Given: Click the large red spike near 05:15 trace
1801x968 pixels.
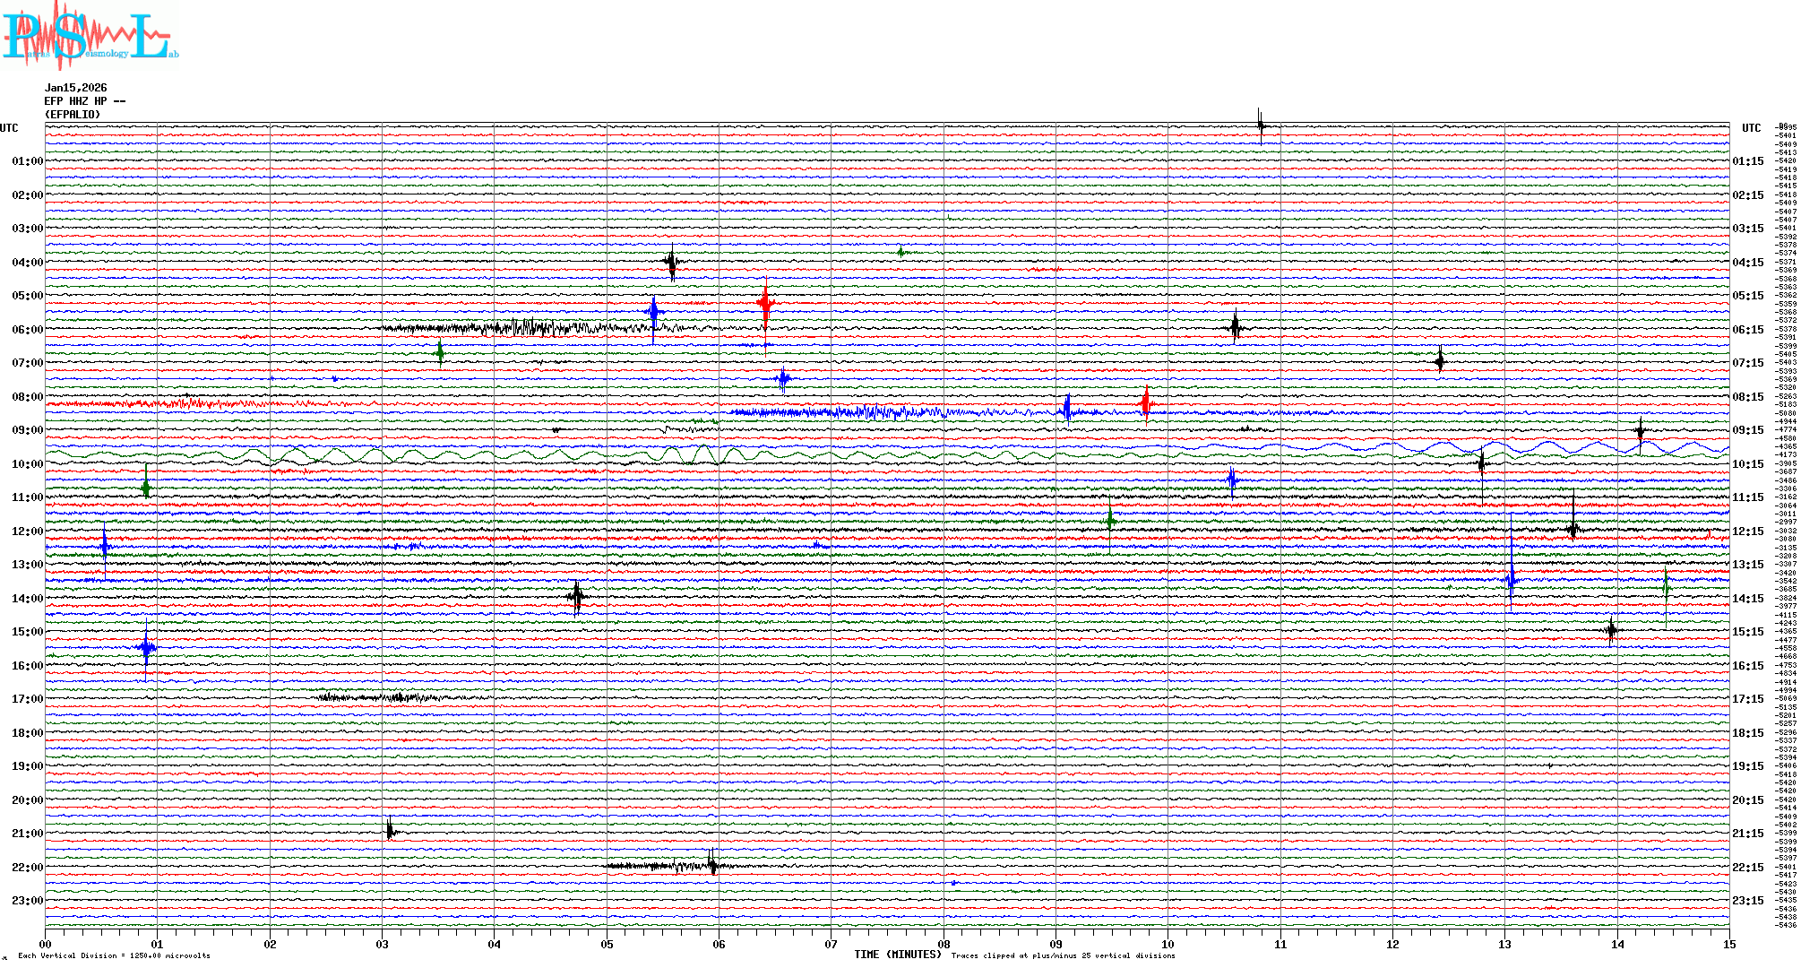Looking at the screenshot, I should click(x=765, y=305).
